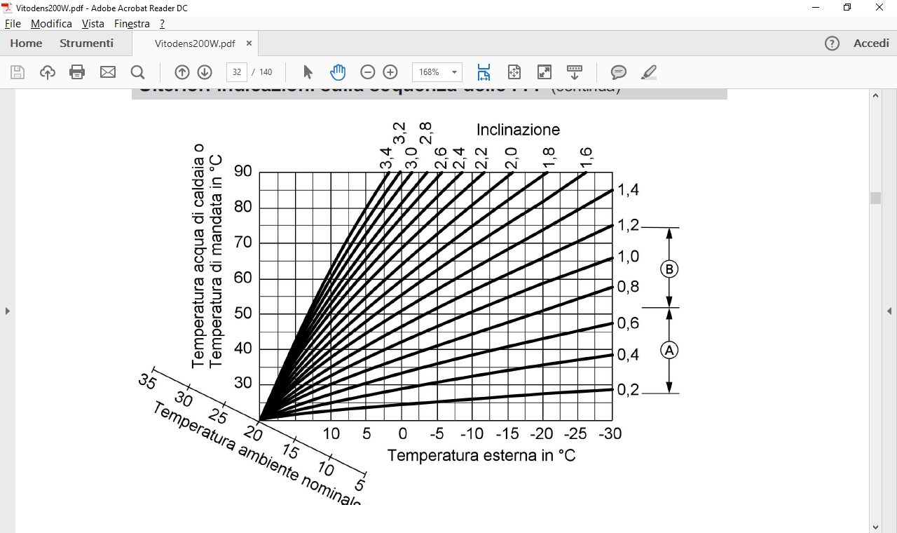Choose the arrow selection tool
The width and height of the screenshot is (897, 533).
pyautogui.click(x=308, y=72)
